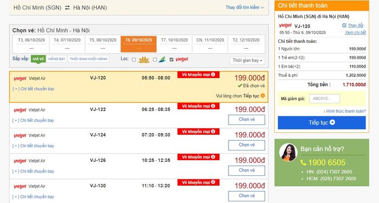Click the Bamboo Airways logo filter

tap(162, 60)
